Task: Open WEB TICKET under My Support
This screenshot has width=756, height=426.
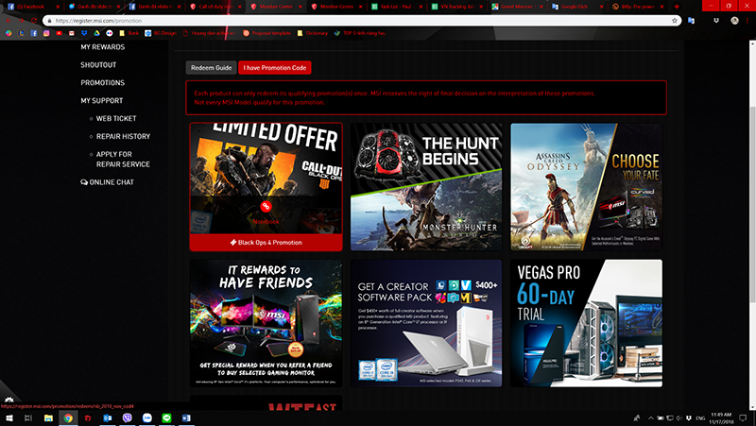Action: [x=116, y=118]
